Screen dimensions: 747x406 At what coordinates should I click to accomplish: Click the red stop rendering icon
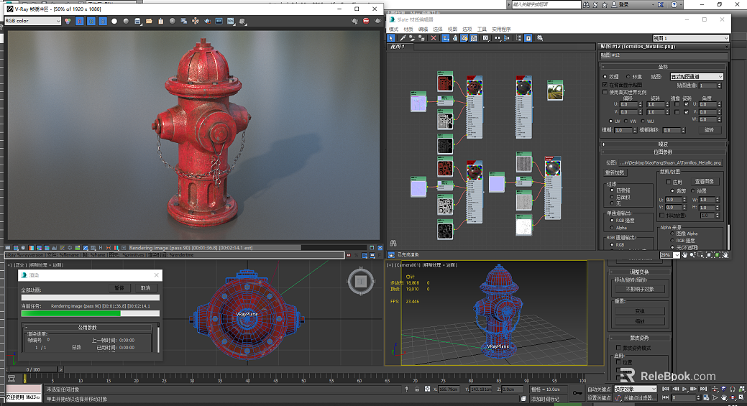[x=366, y=21]
